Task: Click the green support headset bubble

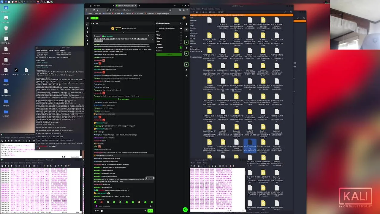Action: click(x=185, y=210)
